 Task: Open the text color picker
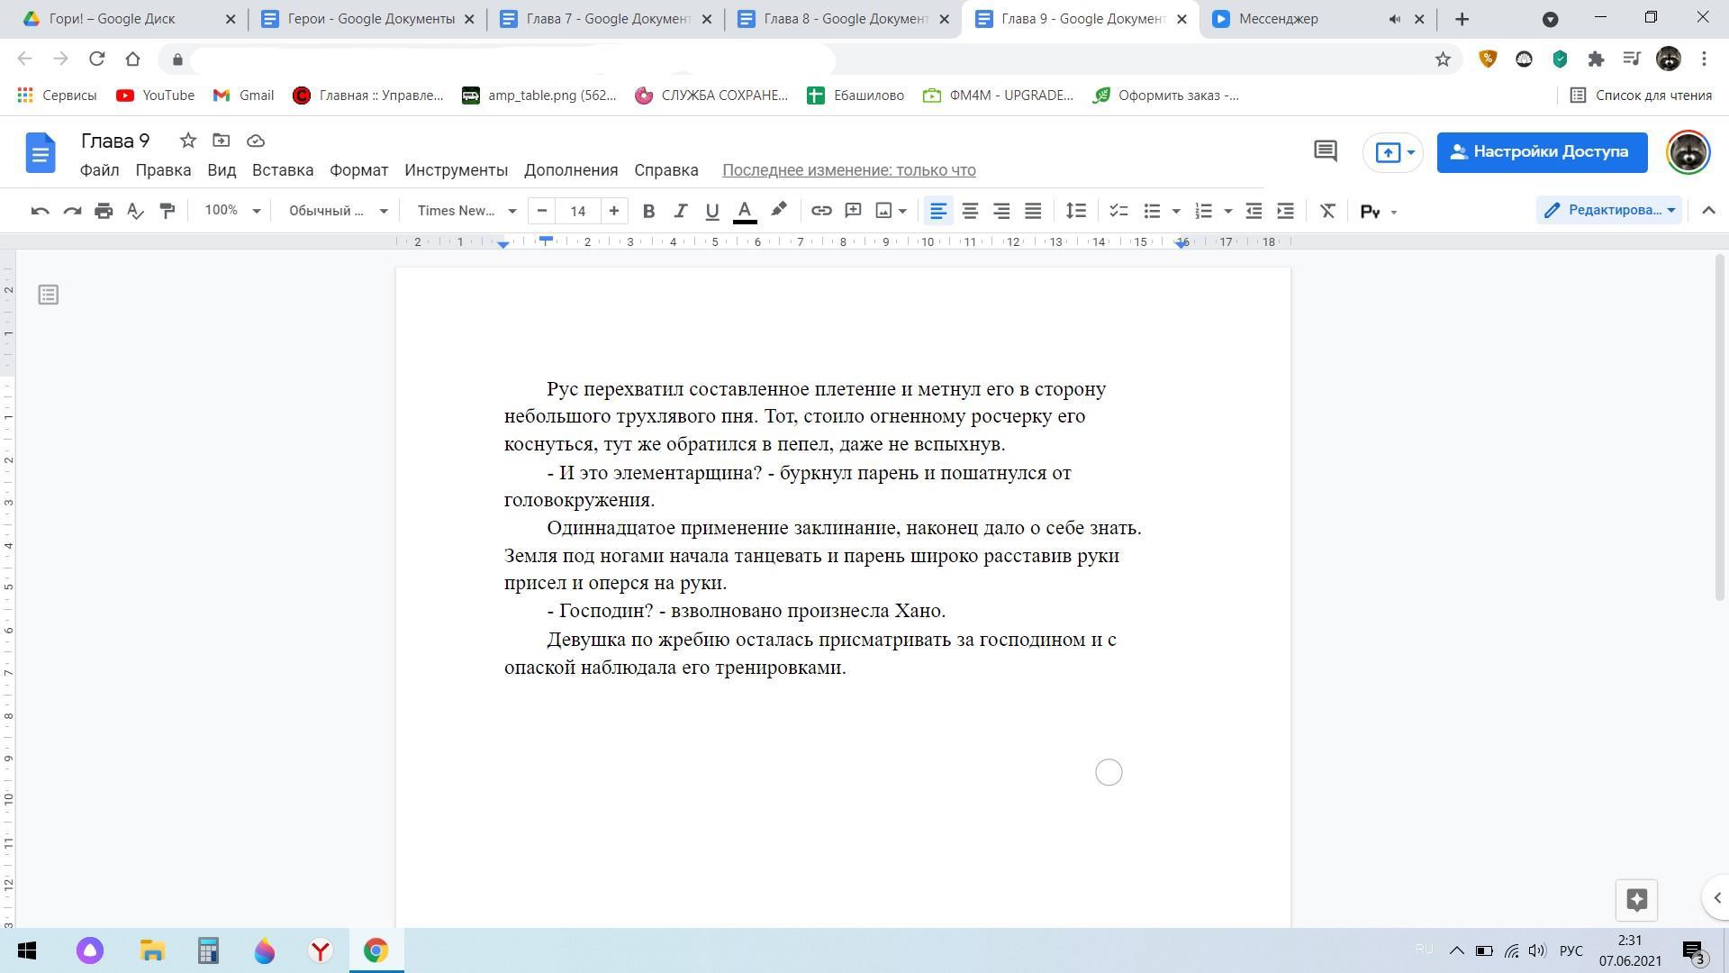(745, 211)
